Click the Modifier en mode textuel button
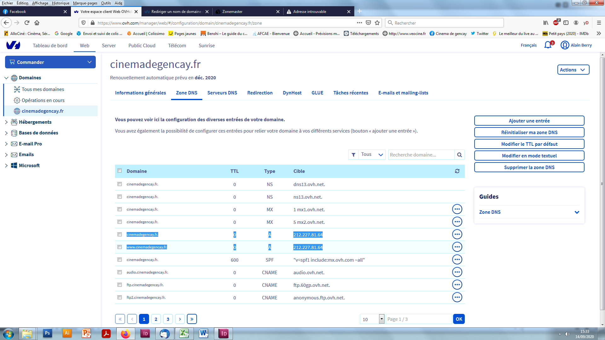Image resolution: width=605 pixels, height=340 pixels. tap(529, 156)
